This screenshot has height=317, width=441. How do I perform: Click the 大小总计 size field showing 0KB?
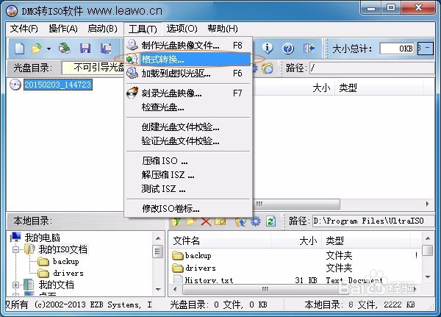click(x=397, y=49)
